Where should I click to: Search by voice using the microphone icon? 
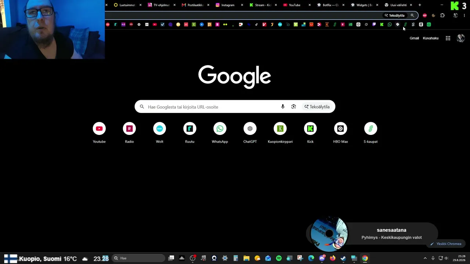click(x=283, y=107)
